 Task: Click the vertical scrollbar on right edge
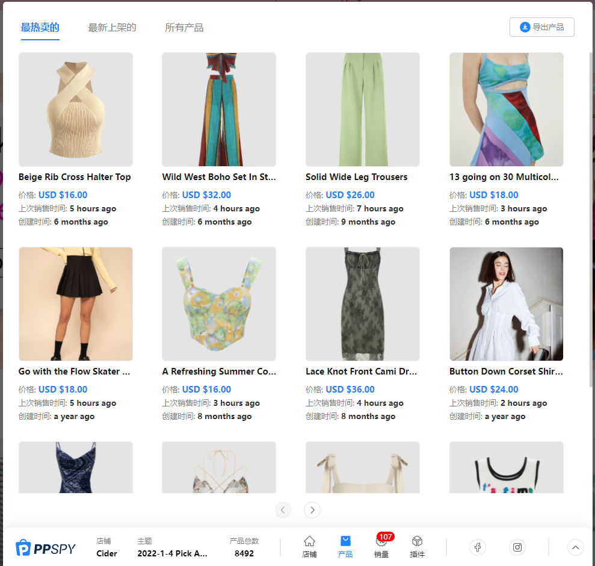[591, 220]
